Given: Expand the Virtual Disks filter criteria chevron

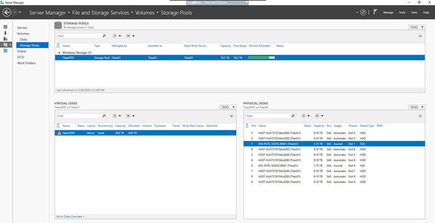Looking at the screenshot, I should pyautogui.click(x=231, y=116).
